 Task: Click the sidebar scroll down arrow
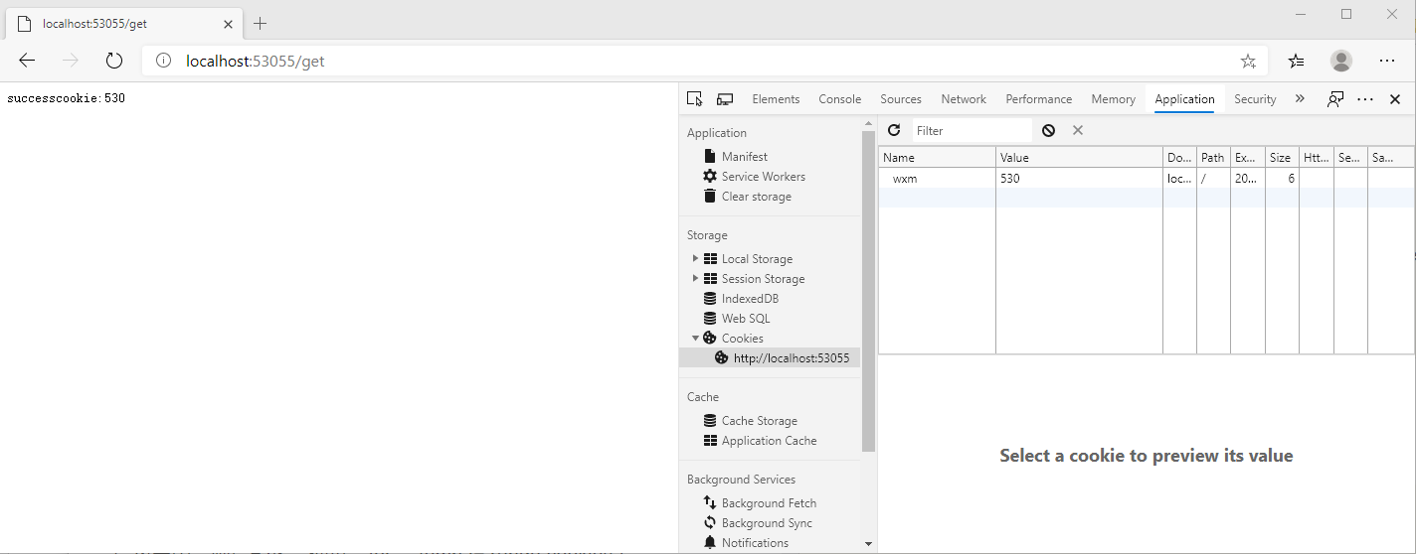tap(868, 544)
